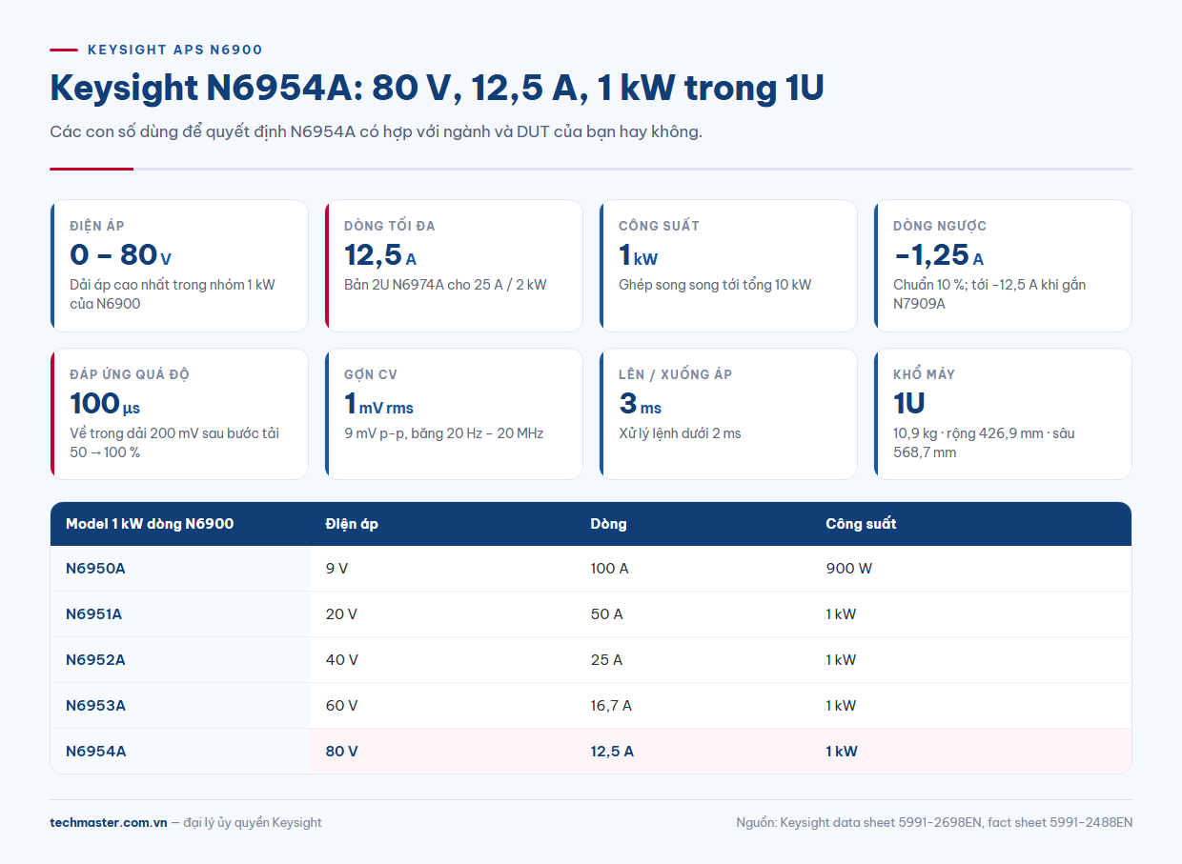Click the KHỔ MÁY card label
1182x864 pixels.
pos(924,374)
